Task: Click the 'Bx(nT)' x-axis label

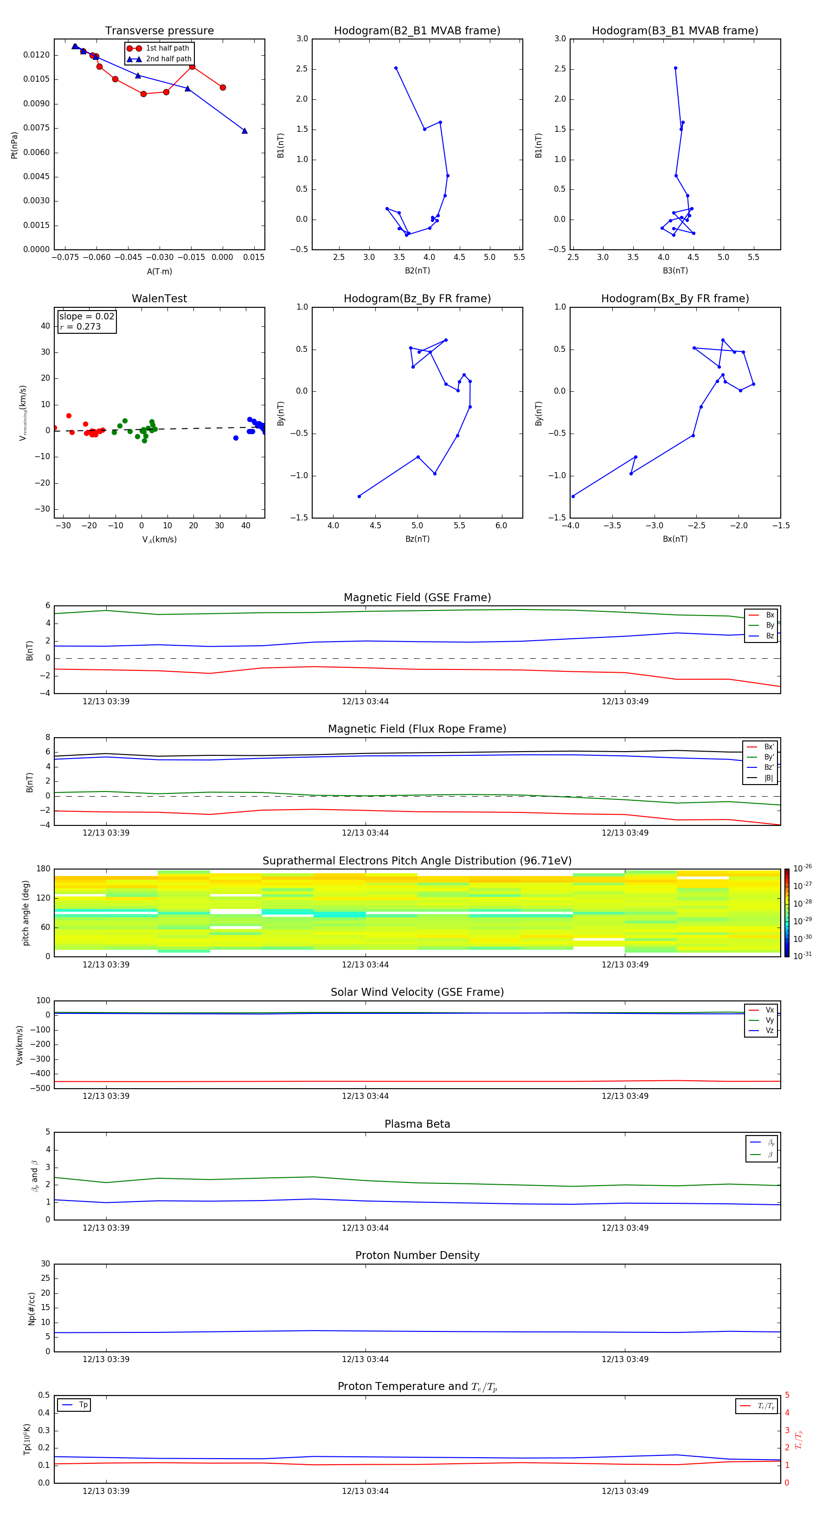Action: pyautogui.click(x=675, y=539)
